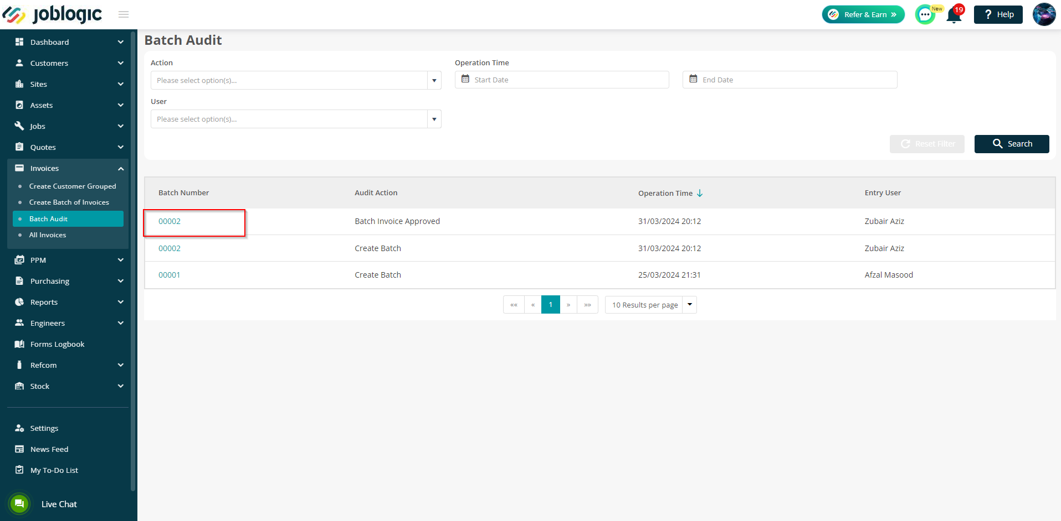Sort by Entry User column header
The height and width of the screenshot is (521, 1061).
coord(883,193)
